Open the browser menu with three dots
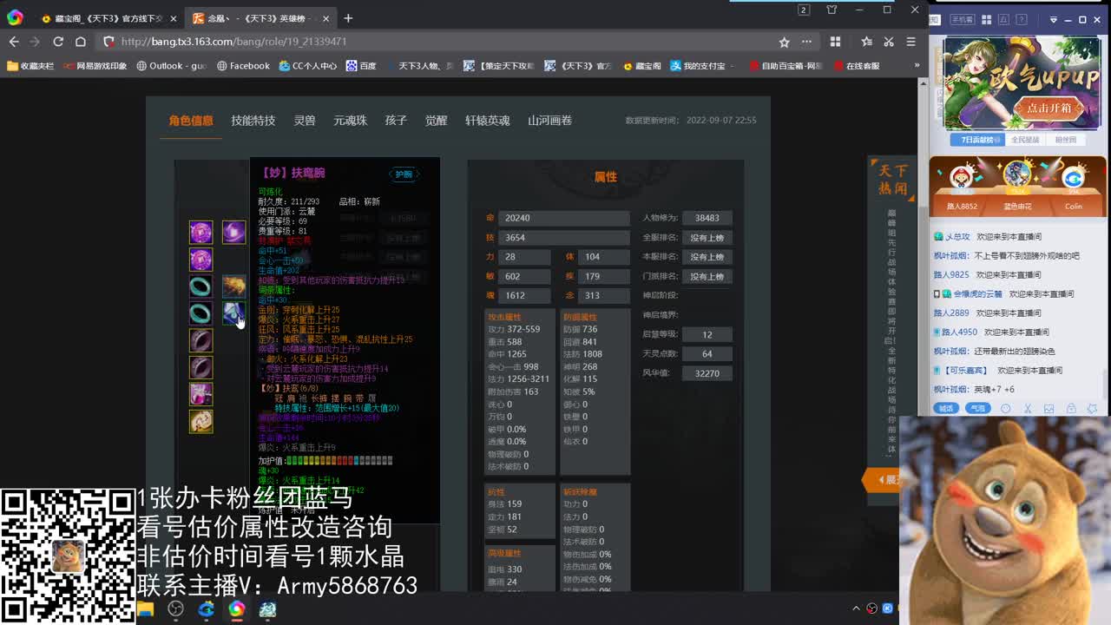 805,42
